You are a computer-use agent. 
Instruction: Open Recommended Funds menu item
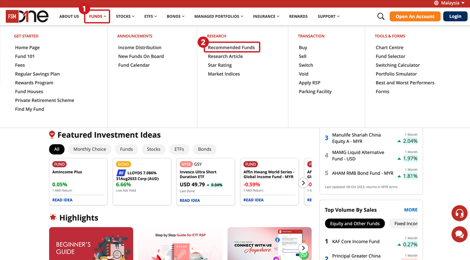(x=232, y=47)
